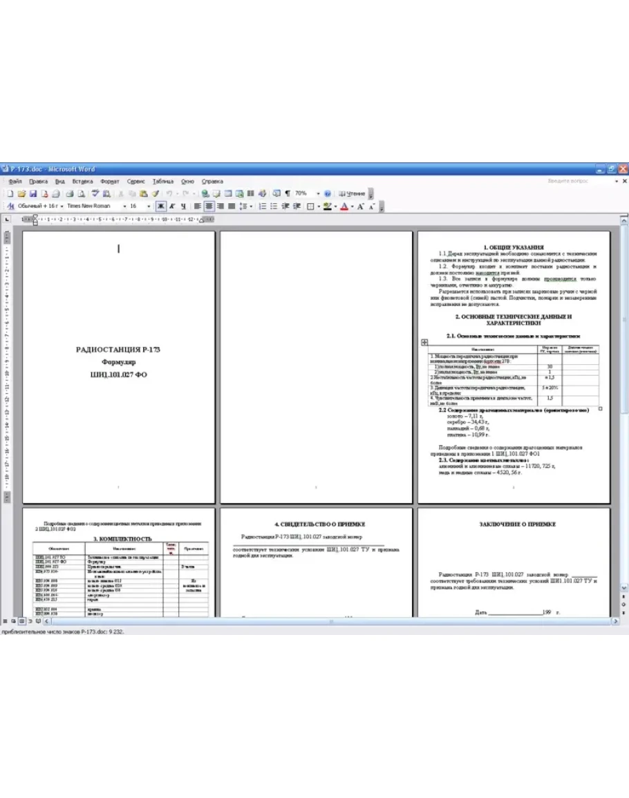Open an existing file via folder icon

(21, 194)
